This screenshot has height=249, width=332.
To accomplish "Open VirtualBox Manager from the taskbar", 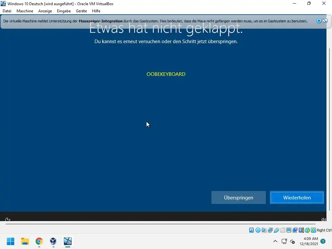I will pyautogui.click(x=53, y=241).
